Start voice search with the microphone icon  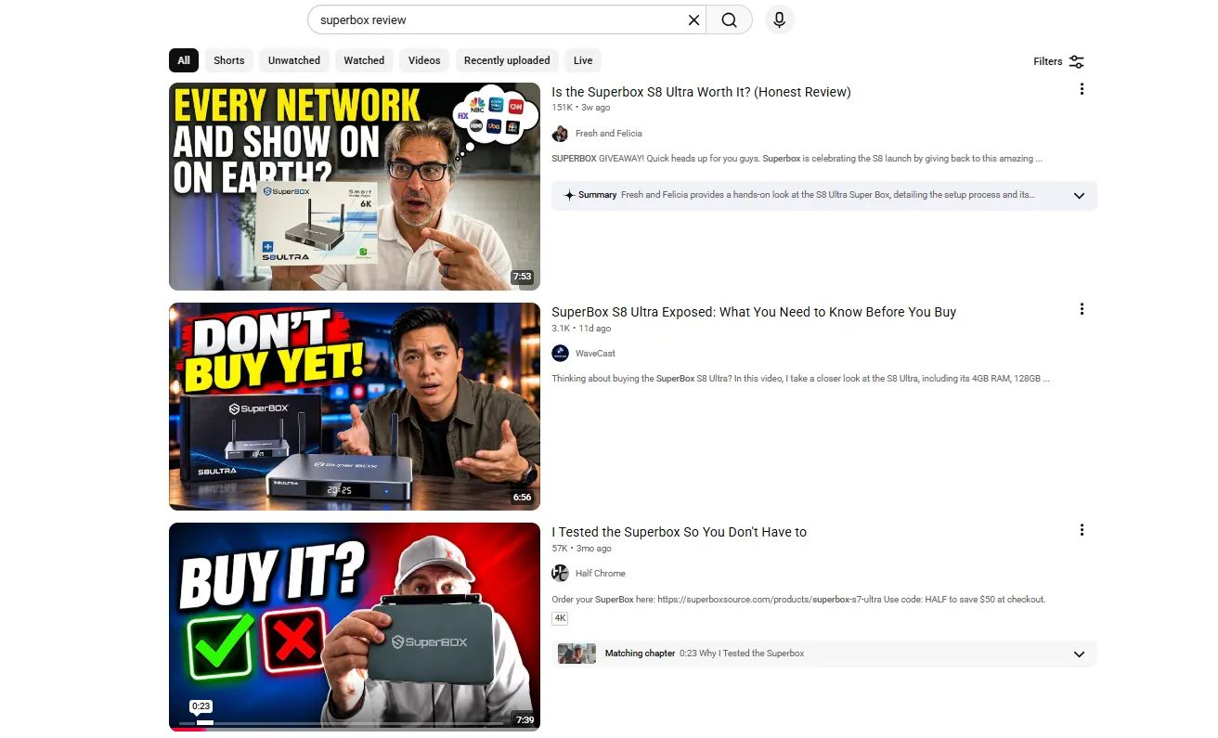tap(780, 20)
